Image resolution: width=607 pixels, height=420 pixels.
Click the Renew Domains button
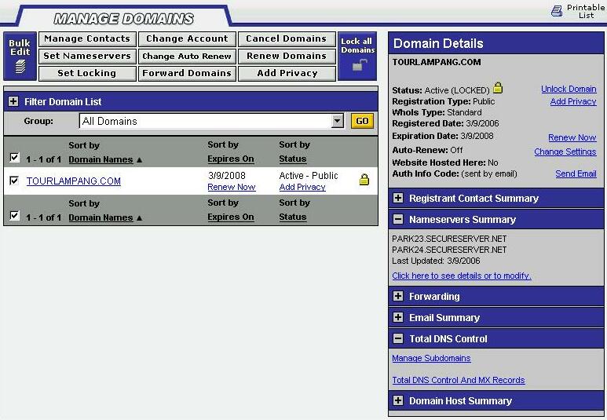tap(287, 56)
